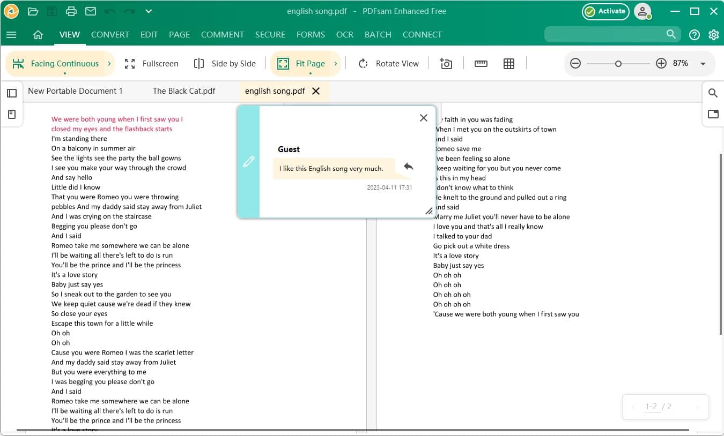Screen dimensions: 724x436
Task: Select the snapshot camera tool
Action: [446, 63]
